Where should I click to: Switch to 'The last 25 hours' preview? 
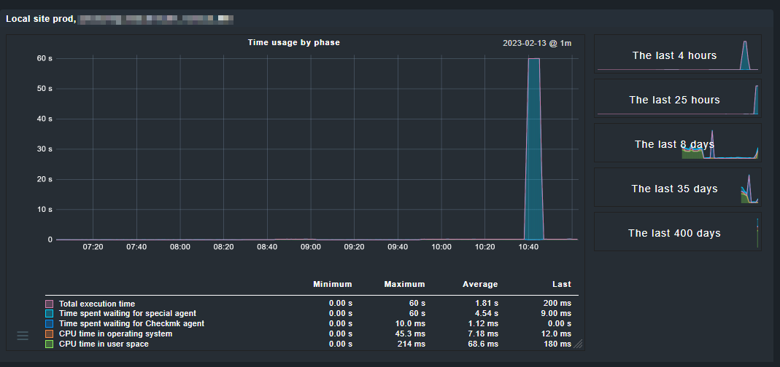point(677,98)
